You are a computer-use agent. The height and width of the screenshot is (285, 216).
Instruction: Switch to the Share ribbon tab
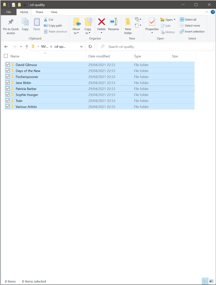[x=40, y=12]
